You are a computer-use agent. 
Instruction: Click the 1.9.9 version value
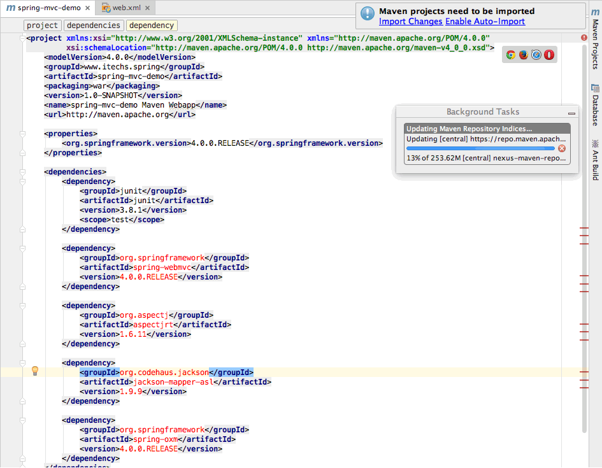point(131,392)
